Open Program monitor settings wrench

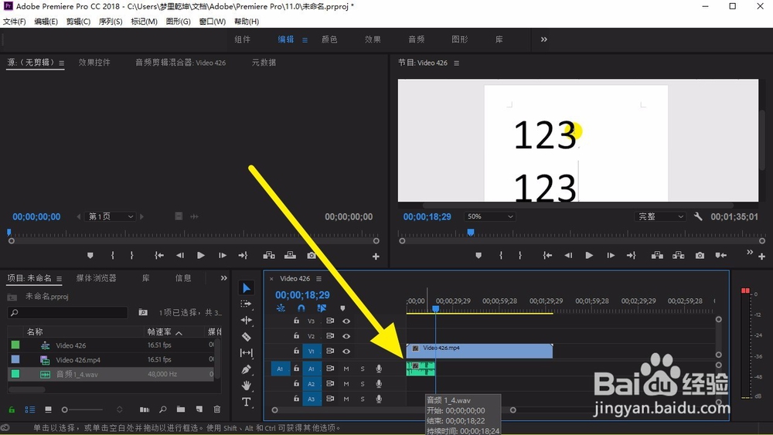[698, 216]
